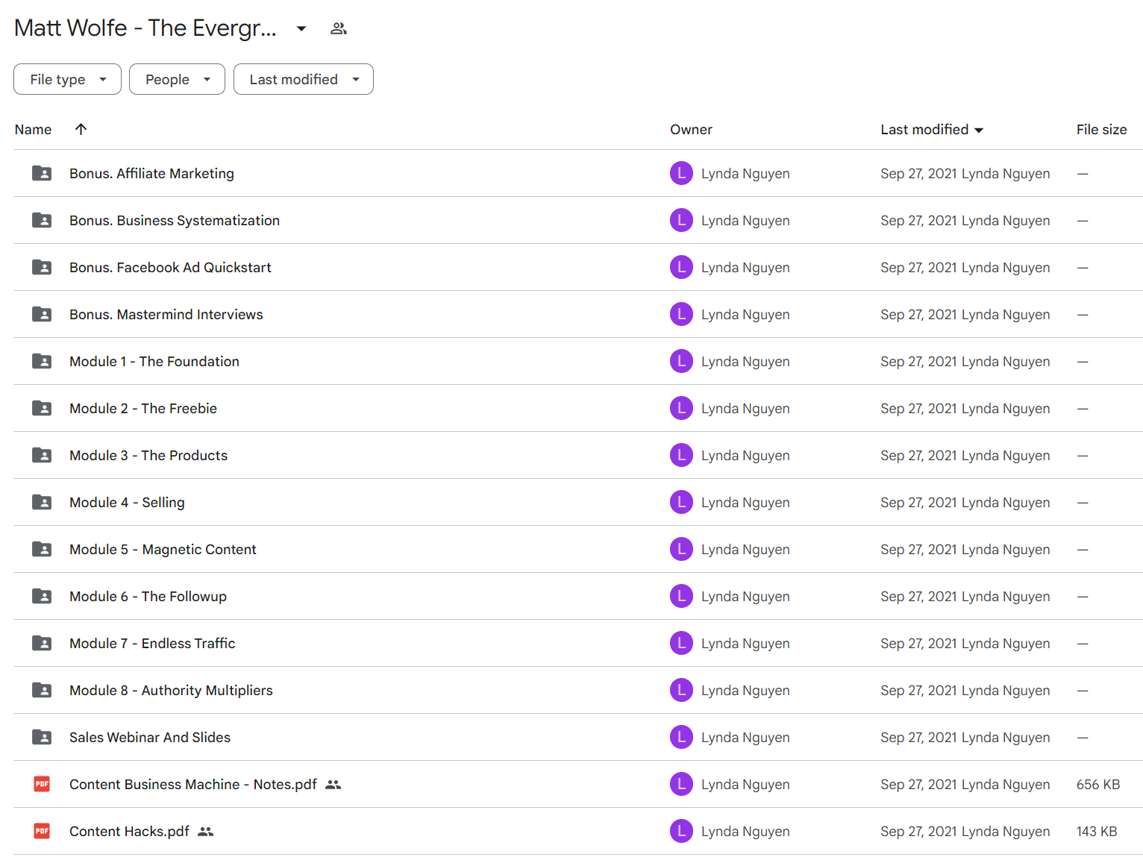Click the PDF icon for Content Hacks

click(42, 831)
